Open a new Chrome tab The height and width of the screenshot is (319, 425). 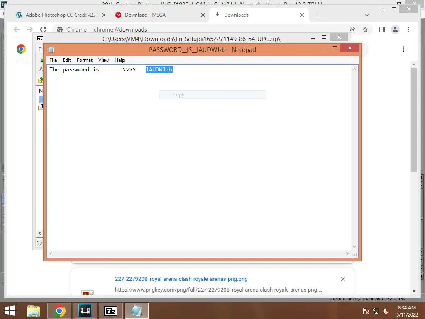[318, 15]
